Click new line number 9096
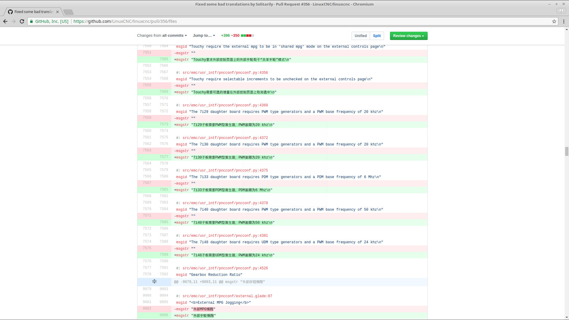Image resolution: width=569 pixels, height=320 pixels. click(164, 315)
